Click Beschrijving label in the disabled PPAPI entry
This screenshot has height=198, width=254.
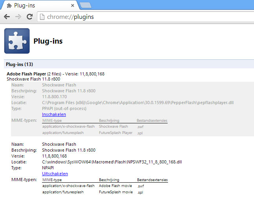(24, 91)
